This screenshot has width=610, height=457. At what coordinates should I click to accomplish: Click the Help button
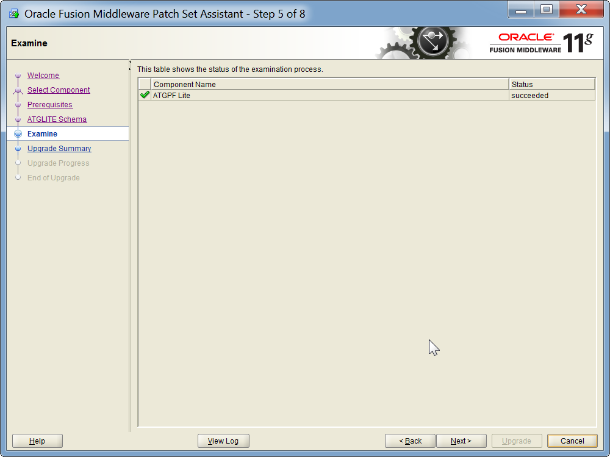point(37,441)
